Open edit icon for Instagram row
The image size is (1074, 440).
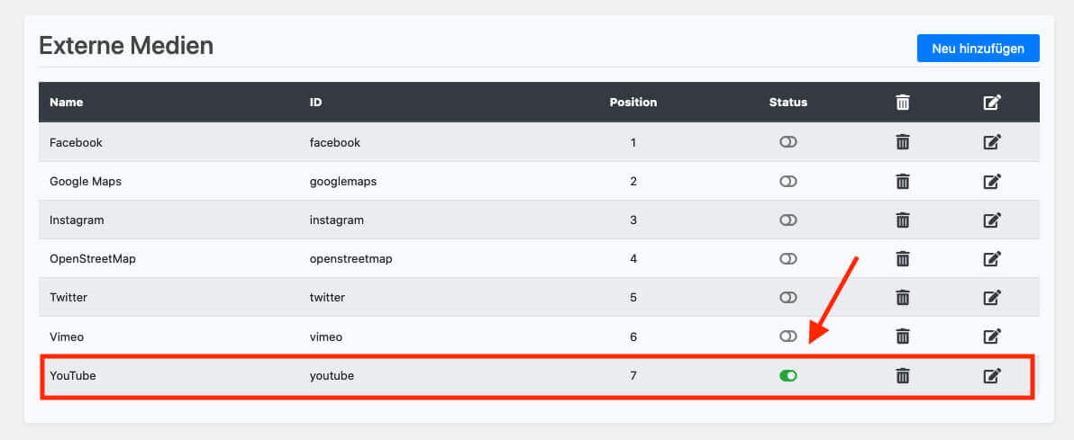pos(992,220)
